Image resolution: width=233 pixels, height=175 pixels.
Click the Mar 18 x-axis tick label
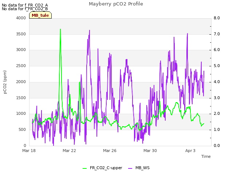(x=29, y=151)
